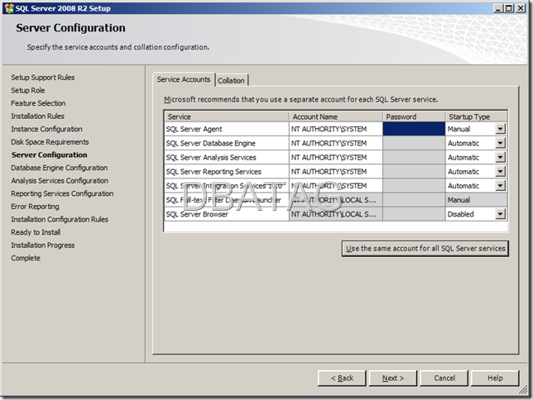533x400 pixels.
Task: Click Setup Support Rules step in sidebar
Action: tap(43, 78)
